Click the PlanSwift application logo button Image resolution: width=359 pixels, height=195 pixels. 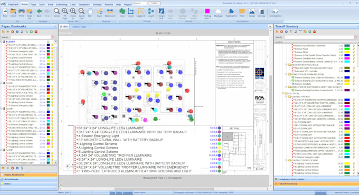(x=3, y=4)
